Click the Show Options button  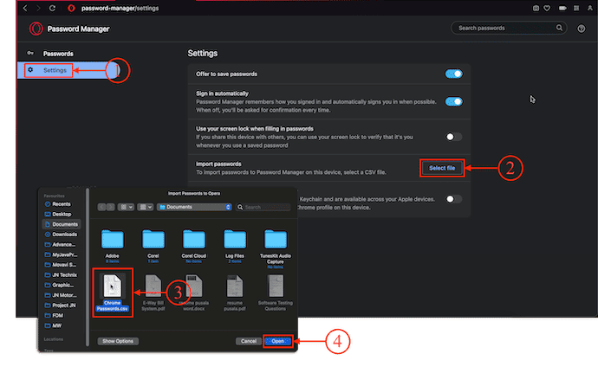pos(118,341)
